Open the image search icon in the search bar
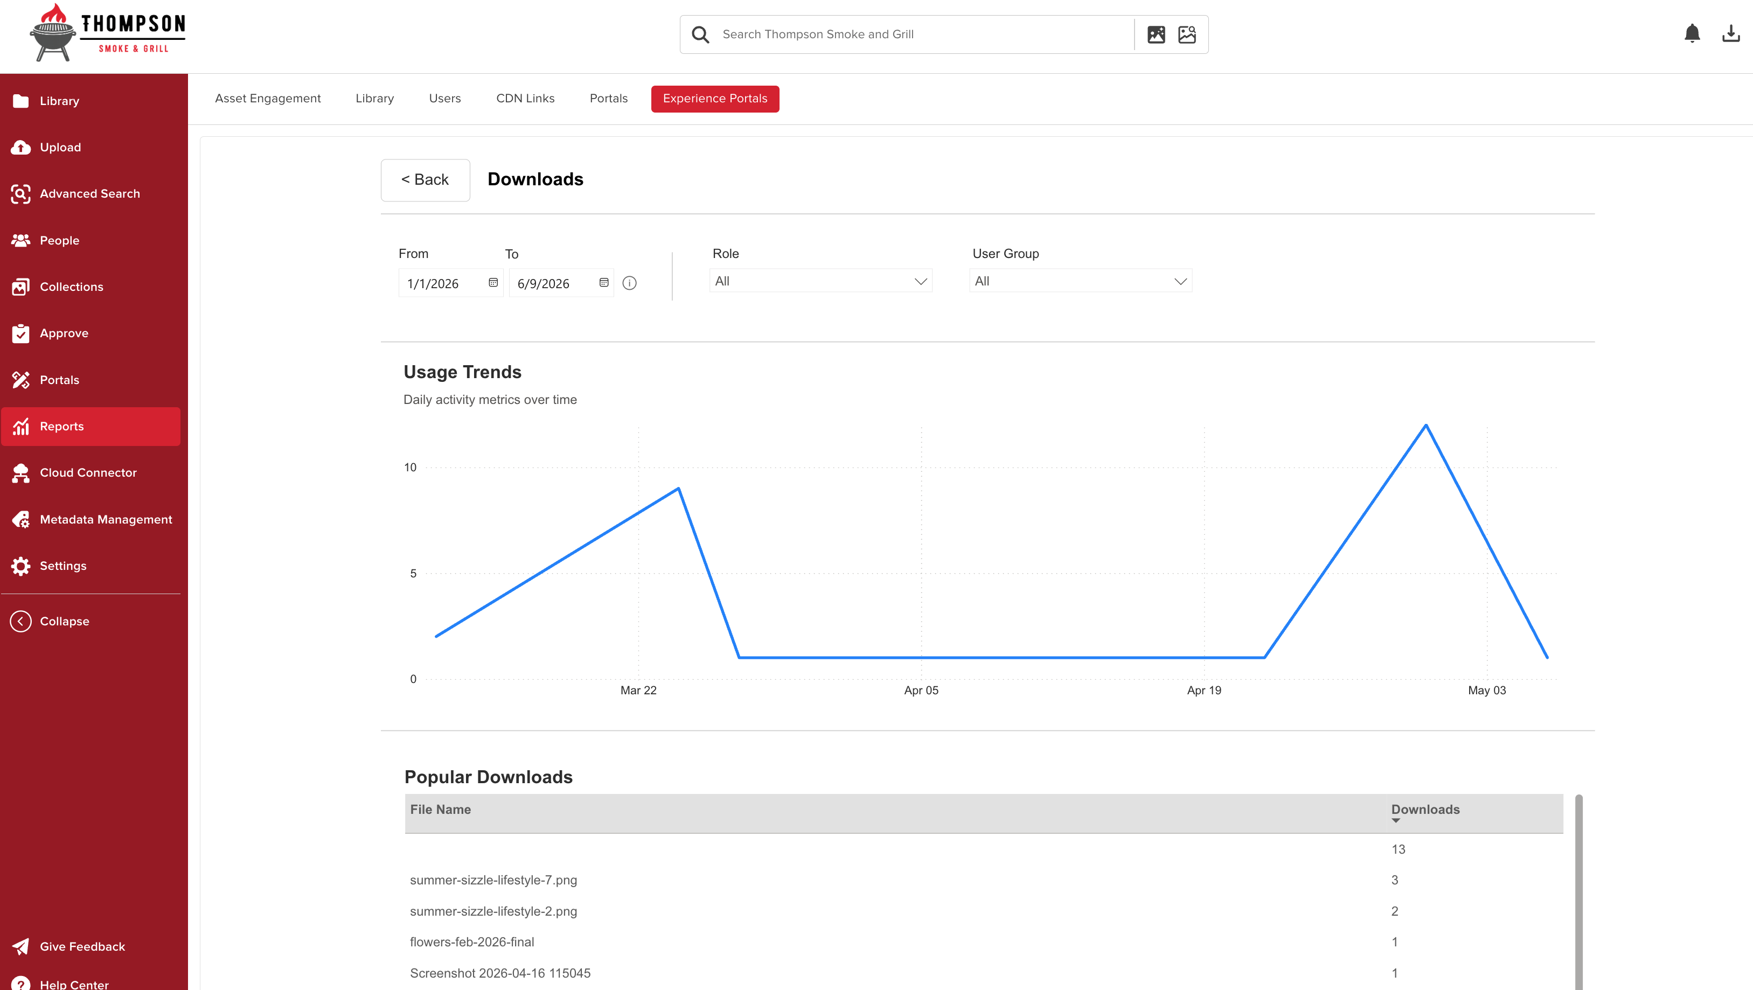Screen dimensions: 1753x990 coord(1156,34)
